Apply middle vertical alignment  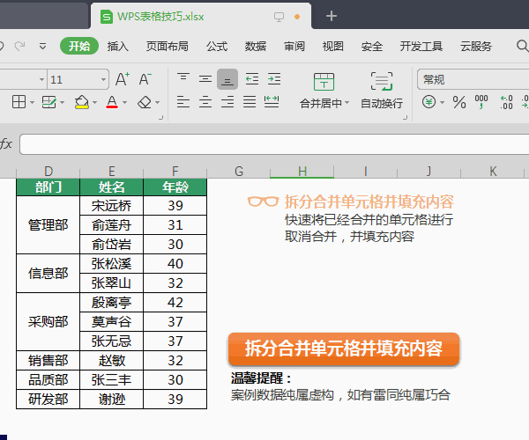click(x=205, y=79)
